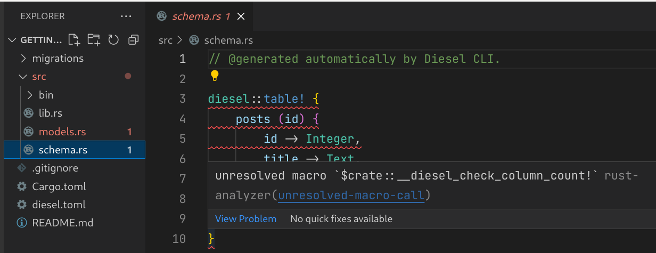Click the lightbulb code action icon
This screenshot has width=656, height=253.
(215, 76)
